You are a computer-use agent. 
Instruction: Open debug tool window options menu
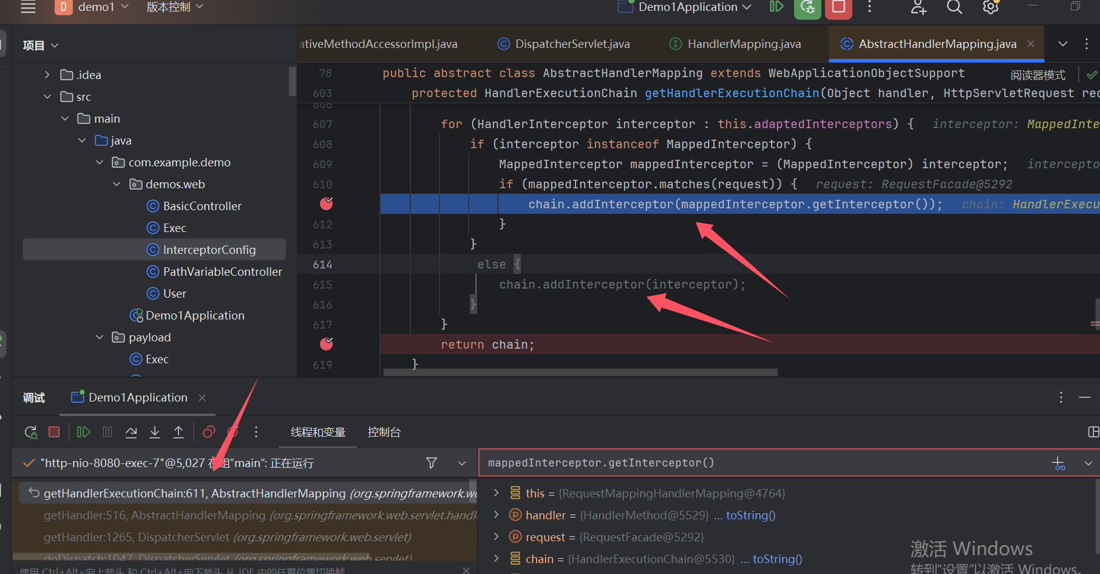pos(1061,397)
